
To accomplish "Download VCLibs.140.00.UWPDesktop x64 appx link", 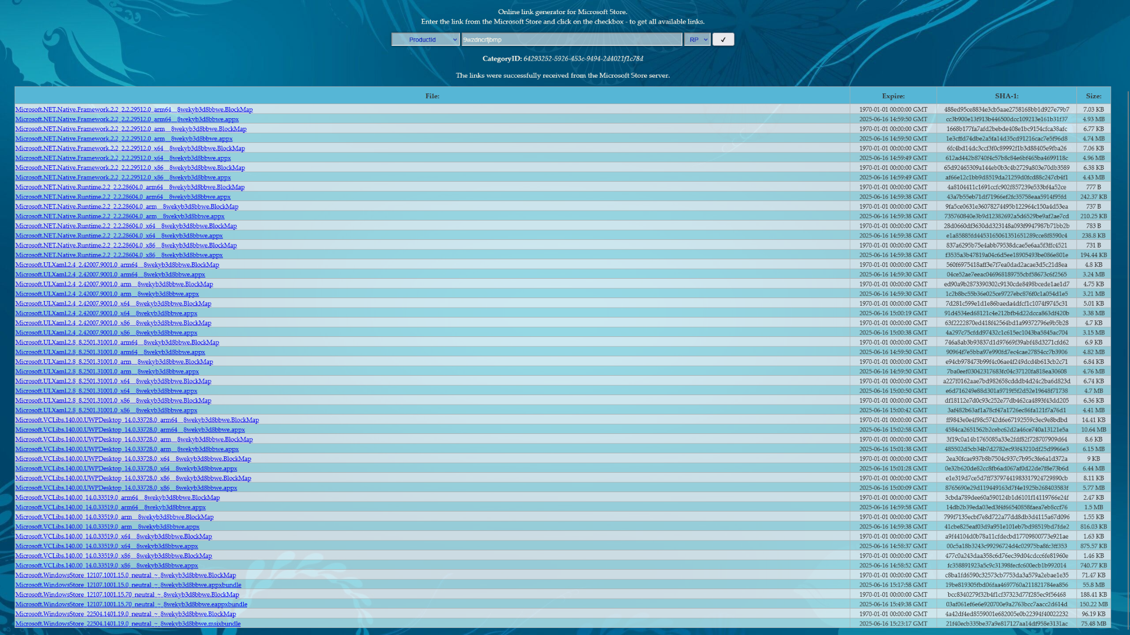I will 126,469.
